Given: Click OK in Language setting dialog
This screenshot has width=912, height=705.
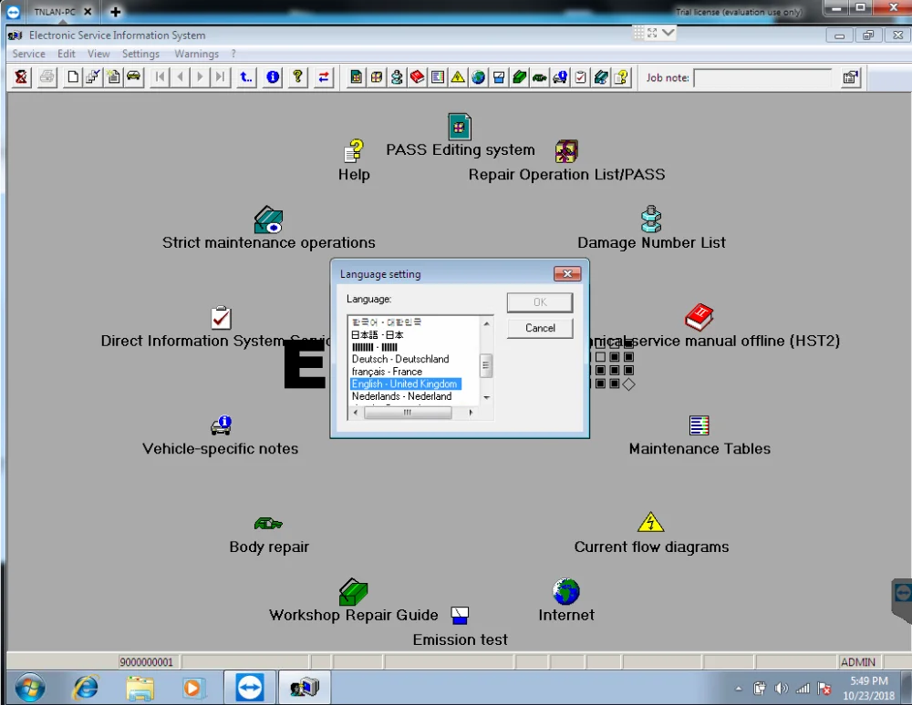Looking at the screenshot, I should click(x=540, y=302).
